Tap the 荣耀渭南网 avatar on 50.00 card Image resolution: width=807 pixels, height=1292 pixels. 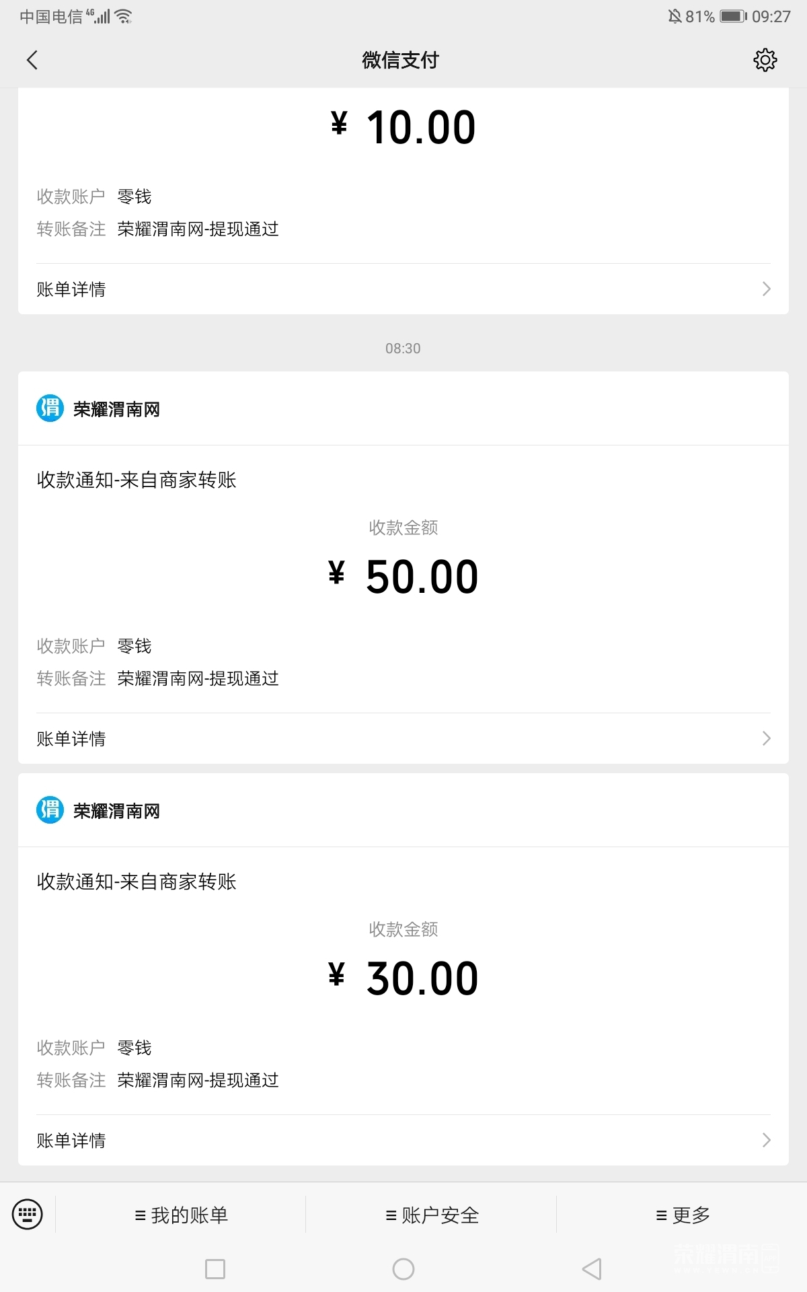(50, 408)
